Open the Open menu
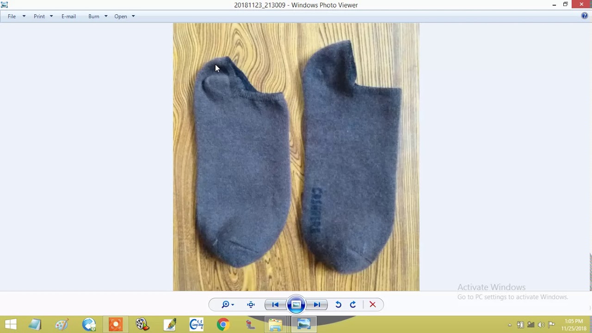Image resolution: width=592 pixels, height=333 pixels. point(121,16)
